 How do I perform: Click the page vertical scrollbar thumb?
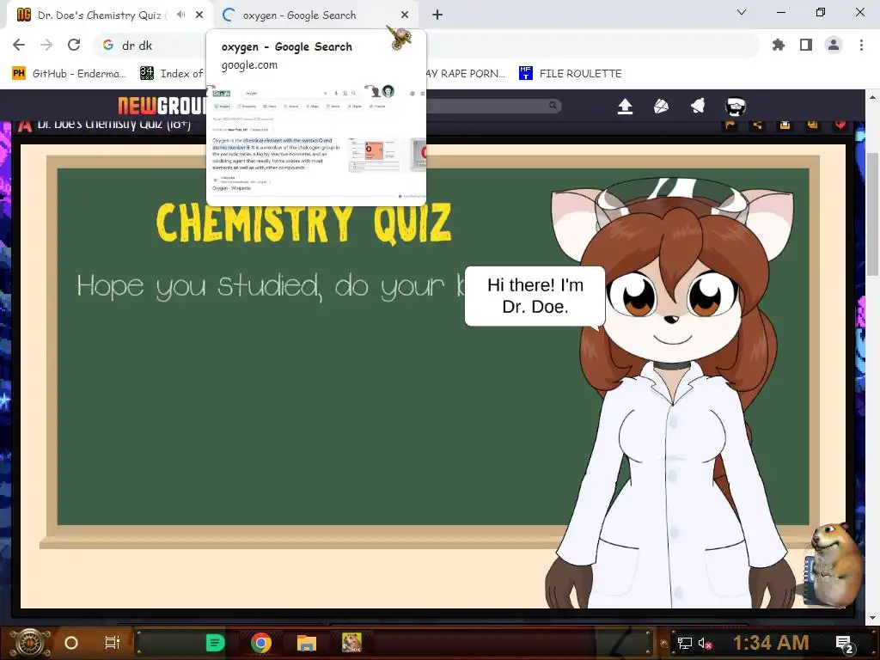(x=872, y=213)
